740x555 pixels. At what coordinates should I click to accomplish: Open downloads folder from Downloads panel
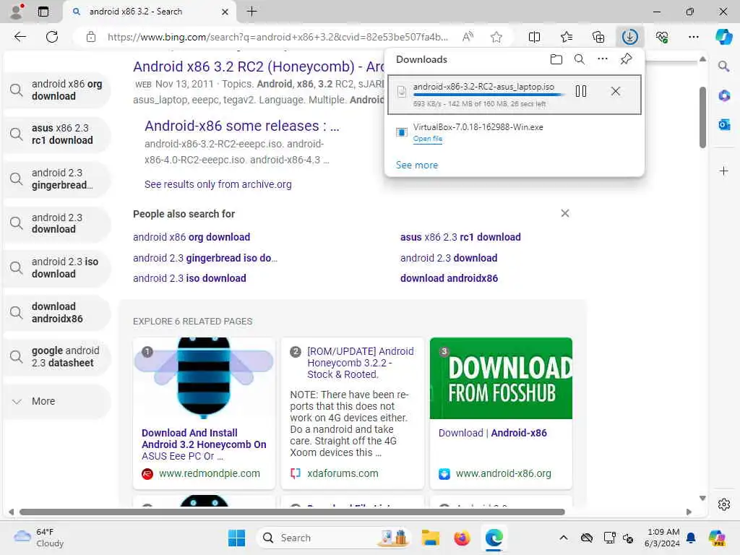point(556,59)
